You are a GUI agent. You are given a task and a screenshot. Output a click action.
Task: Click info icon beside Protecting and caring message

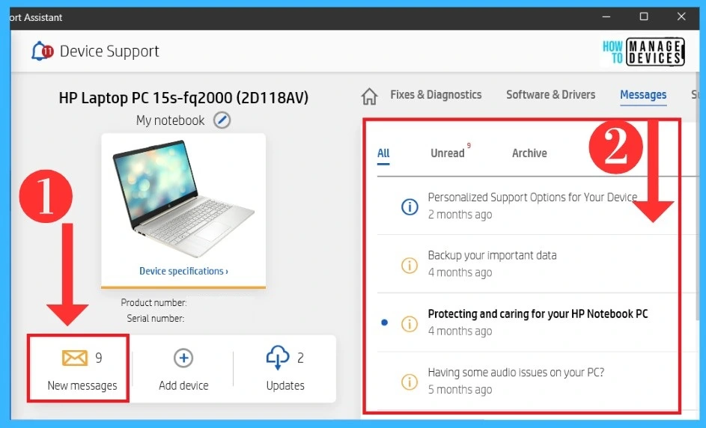coord(410,323)
